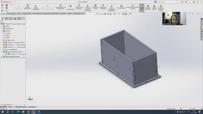Open the Трехмерные виды bottom tab
Screen dimensions: 203x114
click(21, 107)
